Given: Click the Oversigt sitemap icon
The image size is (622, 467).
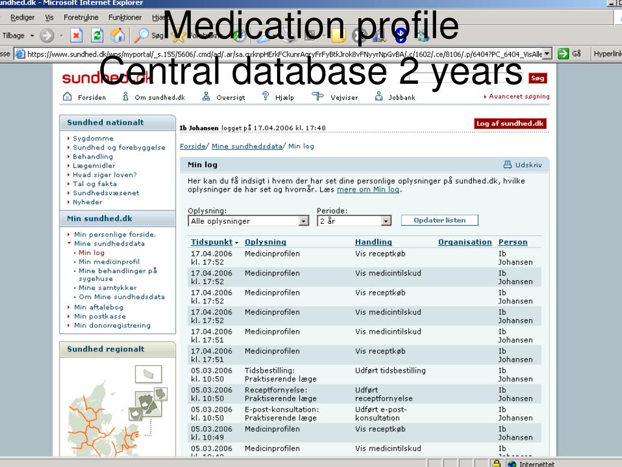Looking at the screenshot, I should pyautogui.click(x=206, y=97).
